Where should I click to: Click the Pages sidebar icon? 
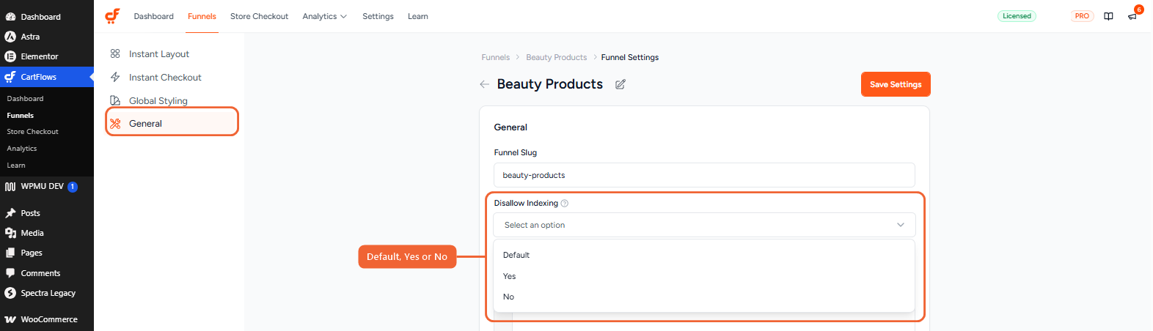(x=10, y=253)
